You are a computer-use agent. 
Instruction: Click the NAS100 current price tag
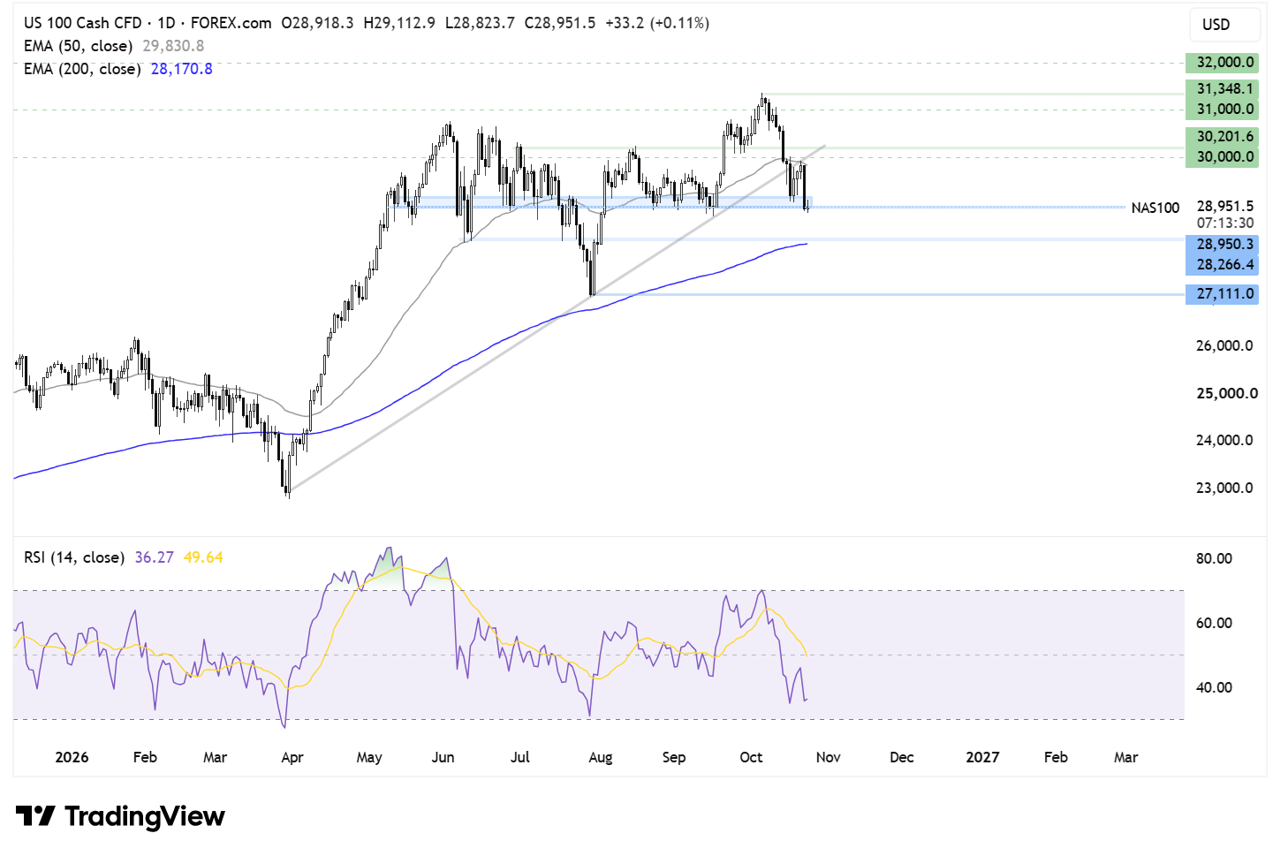(1155, 208)
